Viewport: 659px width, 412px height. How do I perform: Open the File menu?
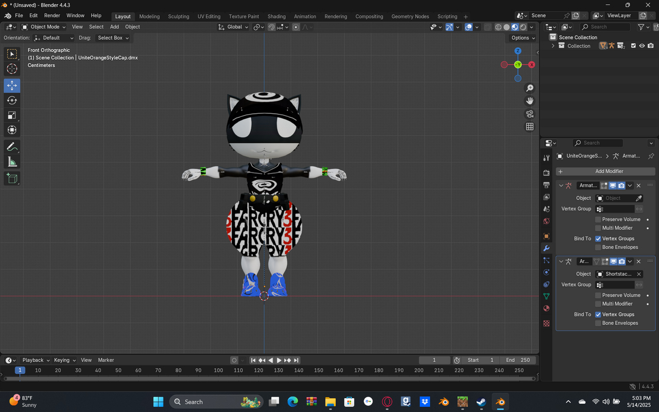point(19,16)
